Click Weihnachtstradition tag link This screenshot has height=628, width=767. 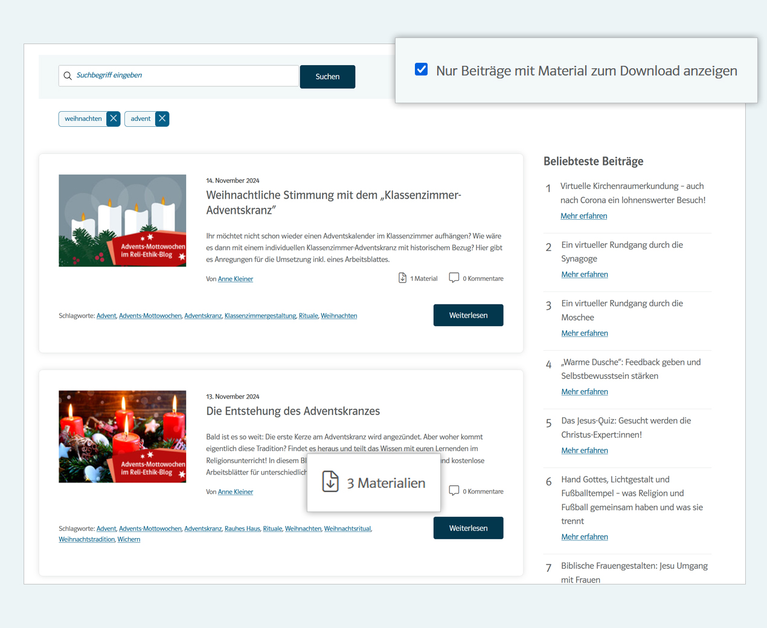(x=86, y=540)
